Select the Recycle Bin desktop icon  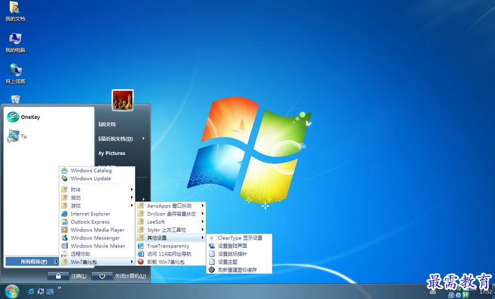[x=15, y=99]
